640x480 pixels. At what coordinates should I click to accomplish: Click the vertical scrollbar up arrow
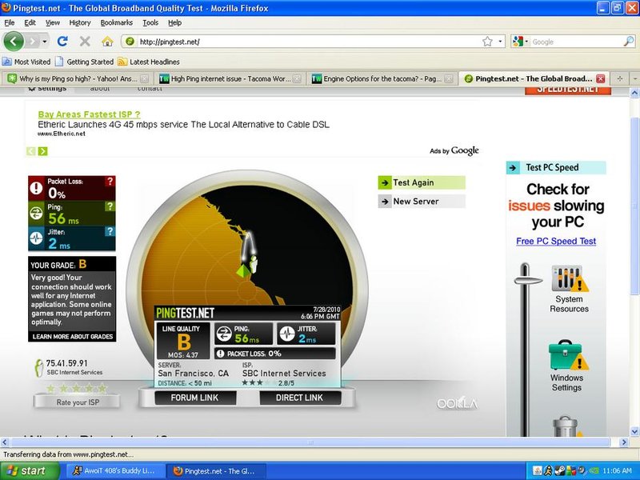[634, 93]
